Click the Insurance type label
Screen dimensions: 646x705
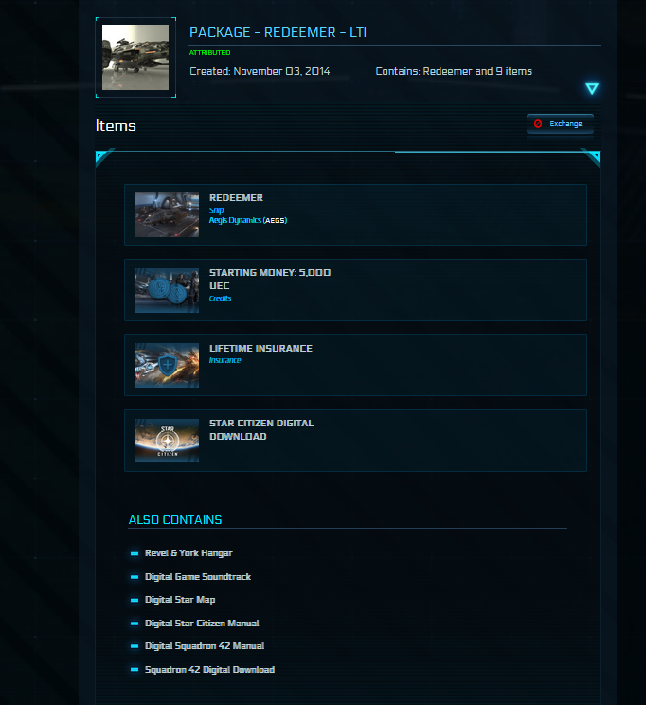(x=224, y=360)
